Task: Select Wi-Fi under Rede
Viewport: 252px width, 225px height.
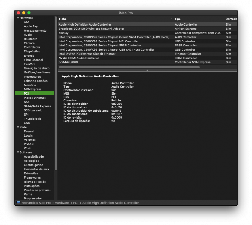Action: [x=27, y=148]
